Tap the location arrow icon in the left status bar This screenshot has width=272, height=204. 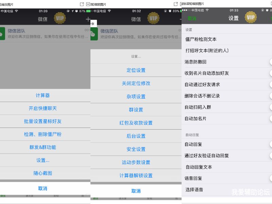72,11
